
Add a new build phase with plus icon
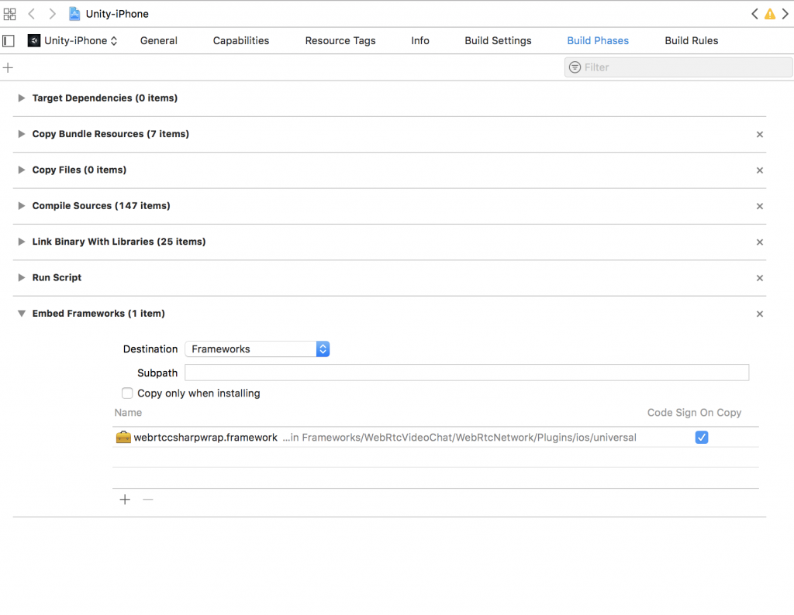tap(9, 67)
